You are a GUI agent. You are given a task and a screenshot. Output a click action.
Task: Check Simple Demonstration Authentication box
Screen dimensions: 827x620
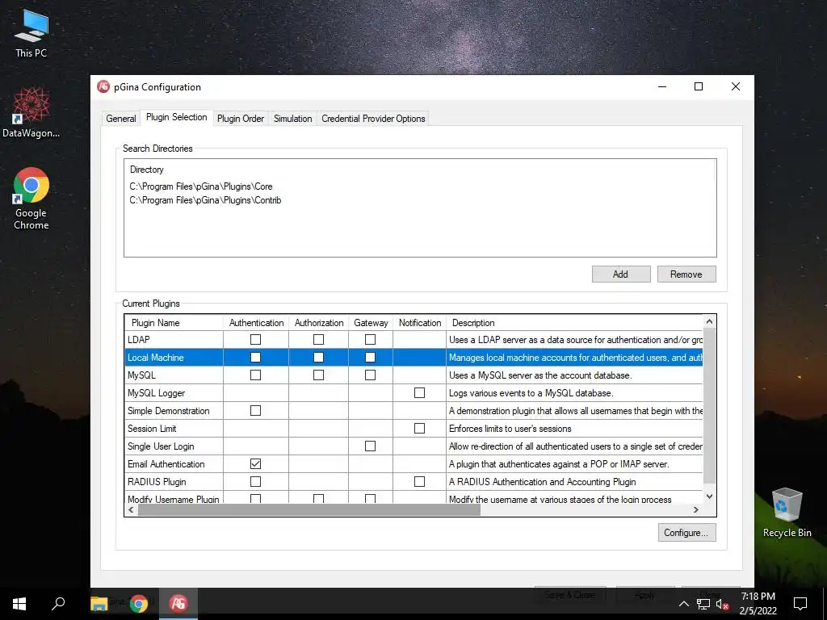pyautogui.click(x=255, y=410)
